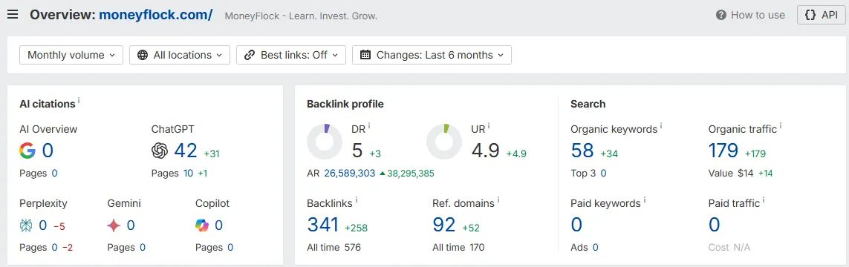
Task: Click the UR value 4.9
Action: tap(485, 151)
